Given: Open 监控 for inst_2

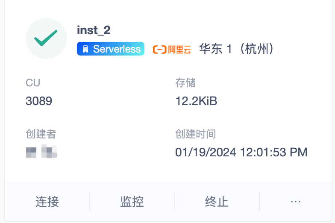Looking at the screenshot, I should coord(132,201).
